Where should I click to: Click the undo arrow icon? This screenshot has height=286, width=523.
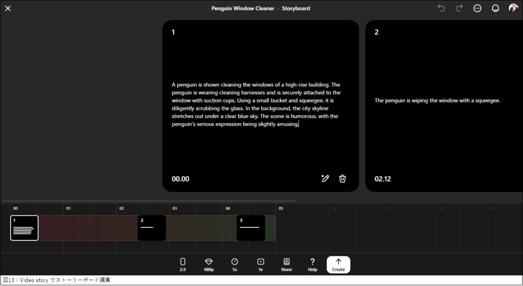coord(441,8)
